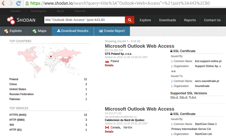
Task: Go to the Reports page
Action: (190, 20)
